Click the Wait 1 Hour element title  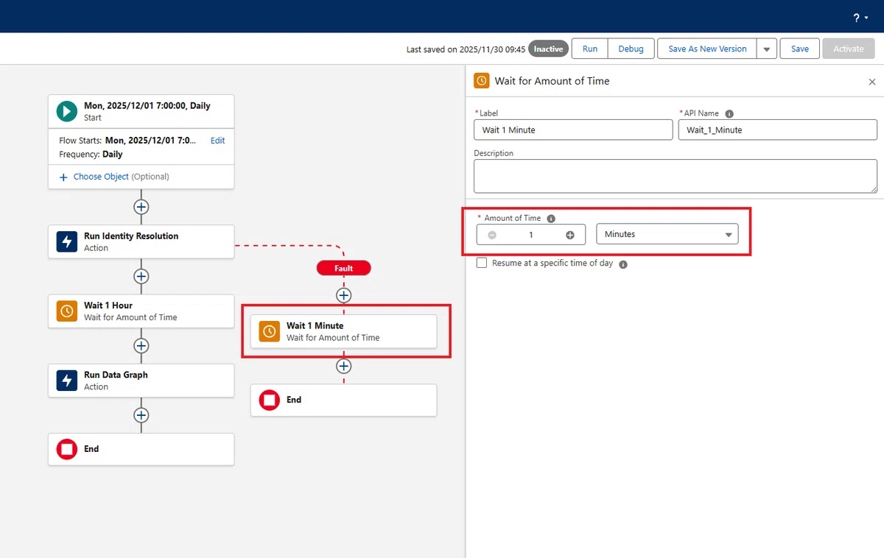pyautogui.click(x=108, y=306)
